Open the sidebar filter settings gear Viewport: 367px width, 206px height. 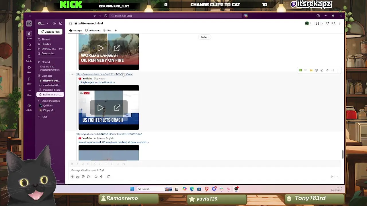[x=54, y=23]
